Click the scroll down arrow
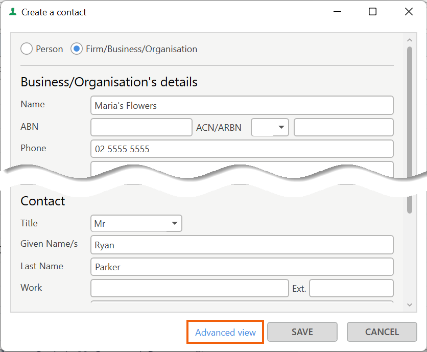This screenshot has width=427, height=352. pyautogui.click(x=410, y=305)
